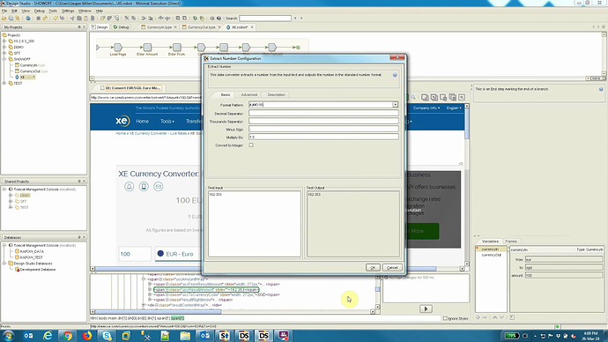This screenshot has width=608, height=342.
Task: Click the blue globe toolbar icon
Action: [28, 19]
